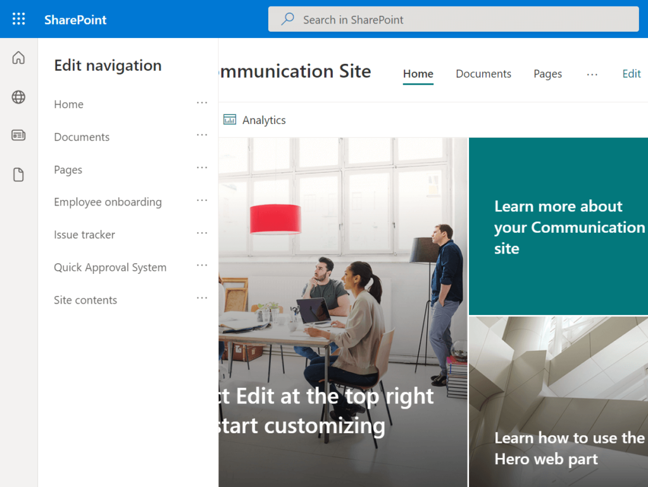The image size is (648, 487).
Task: Click the Search in SharePoint field
Action: tap(453, 19)
